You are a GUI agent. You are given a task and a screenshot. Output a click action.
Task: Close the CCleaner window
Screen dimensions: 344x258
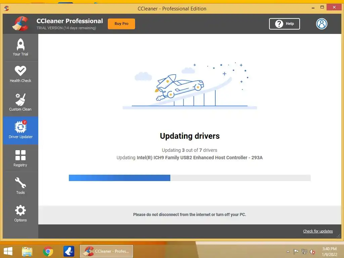coord(334,7)
